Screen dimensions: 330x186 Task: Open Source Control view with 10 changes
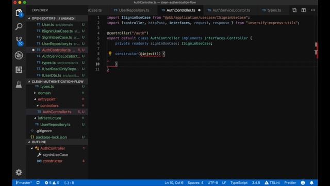pos(19,41)
